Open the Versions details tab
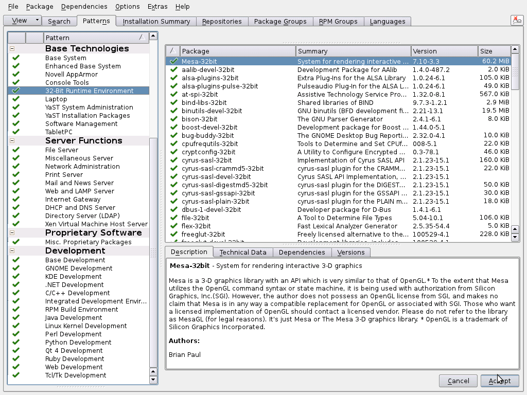The height and width of the screenshot is (395, 527). (x=350, y=252)
